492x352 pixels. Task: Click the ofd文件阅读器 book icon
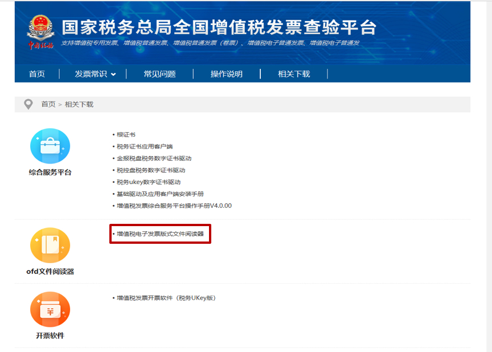click(50, 245)
